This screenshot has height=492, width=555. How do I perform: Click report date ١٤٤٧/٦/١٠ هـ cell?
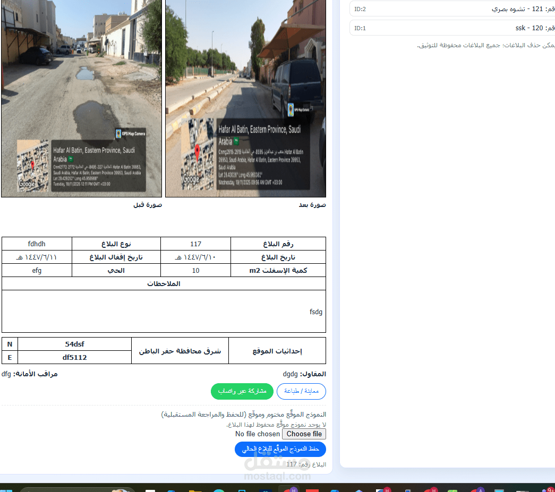coord(196,257)
